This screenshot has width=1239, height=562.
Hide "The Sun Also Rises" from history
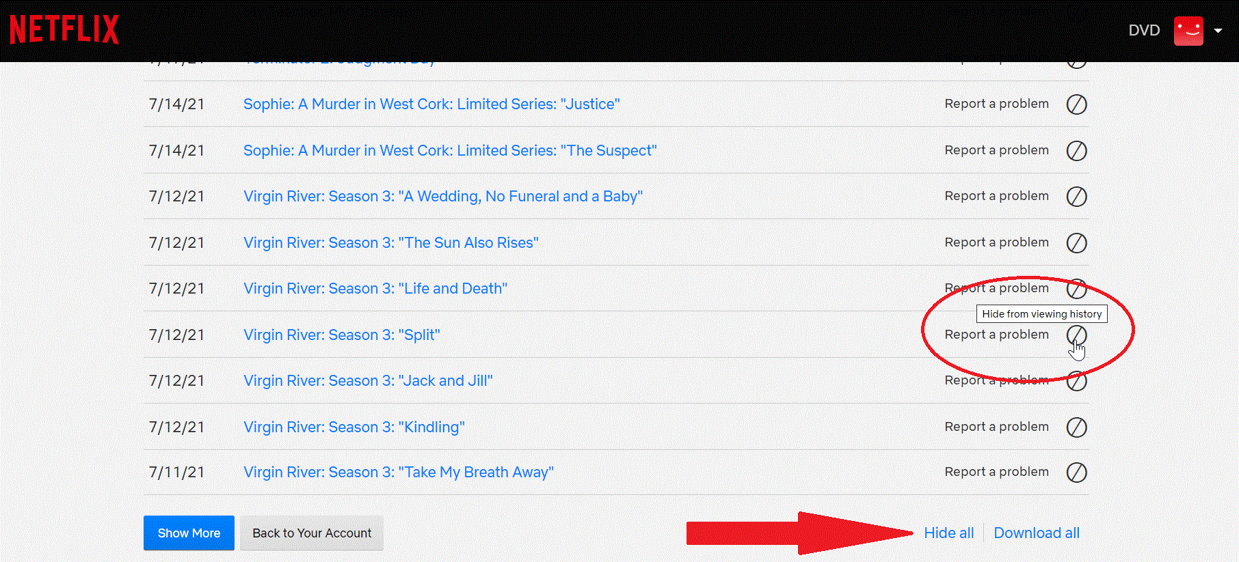(1077, 243)
